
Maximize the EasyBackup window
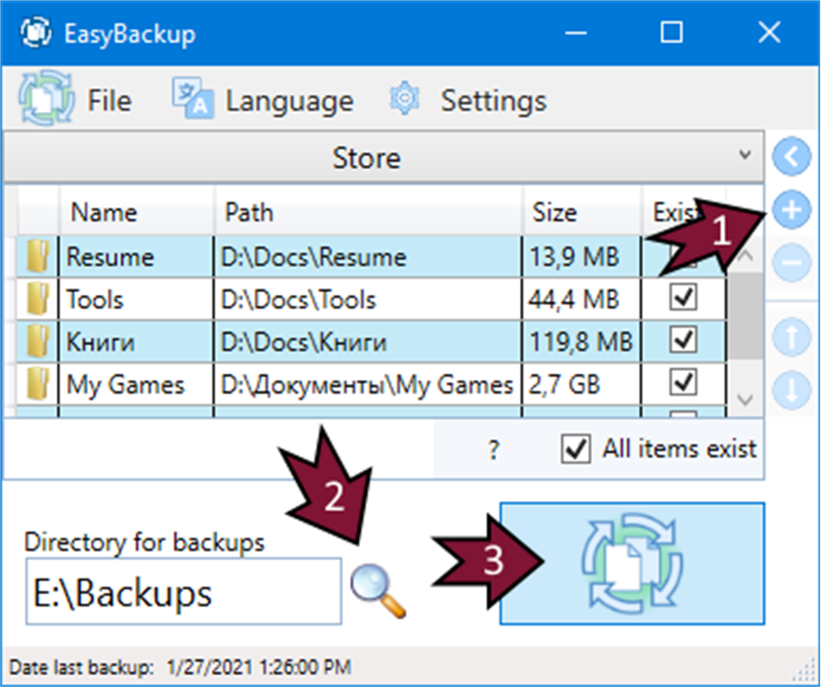click(x=672, y=33)
